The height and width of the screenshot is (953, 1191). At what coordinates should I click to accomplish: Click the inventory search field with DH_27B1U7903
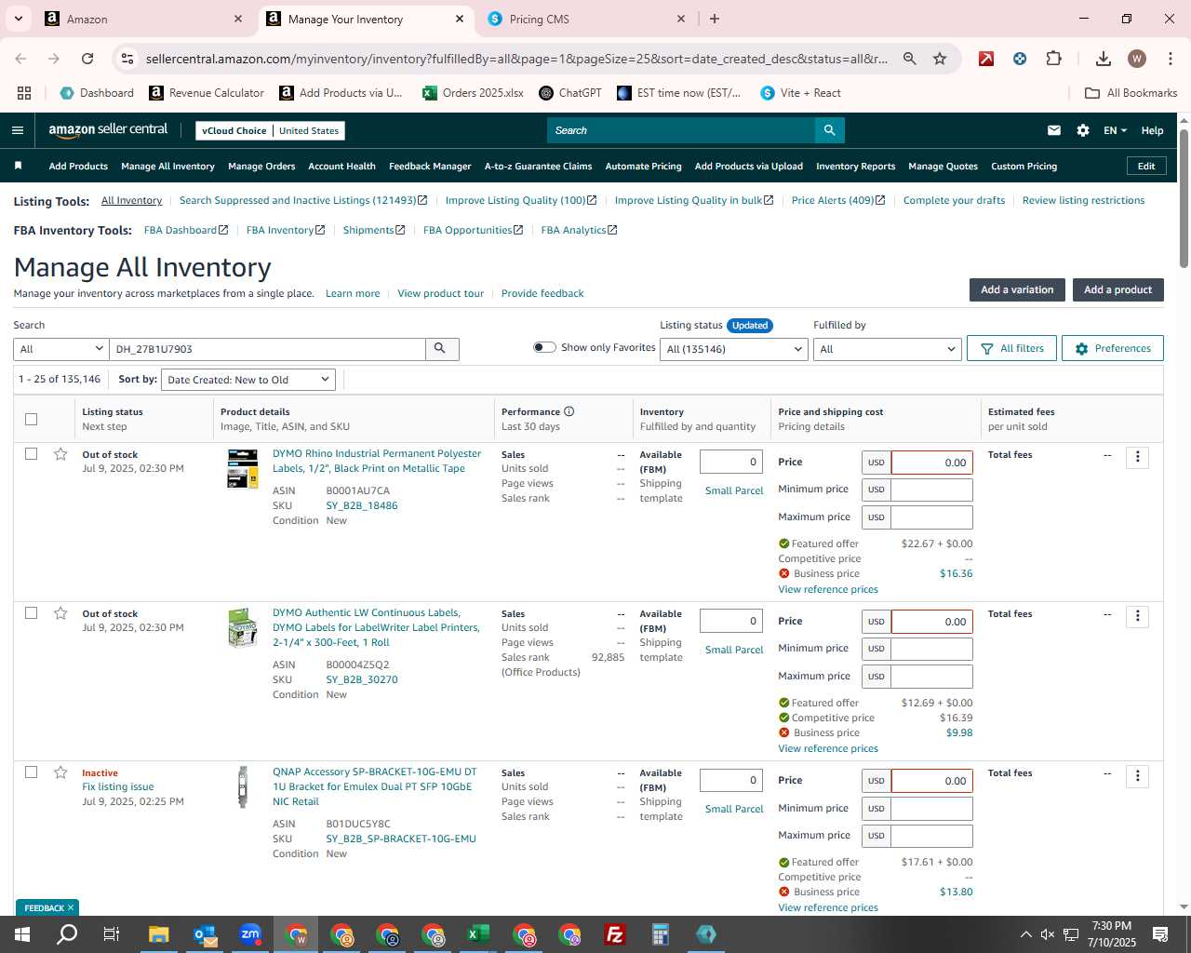(267, 349)
